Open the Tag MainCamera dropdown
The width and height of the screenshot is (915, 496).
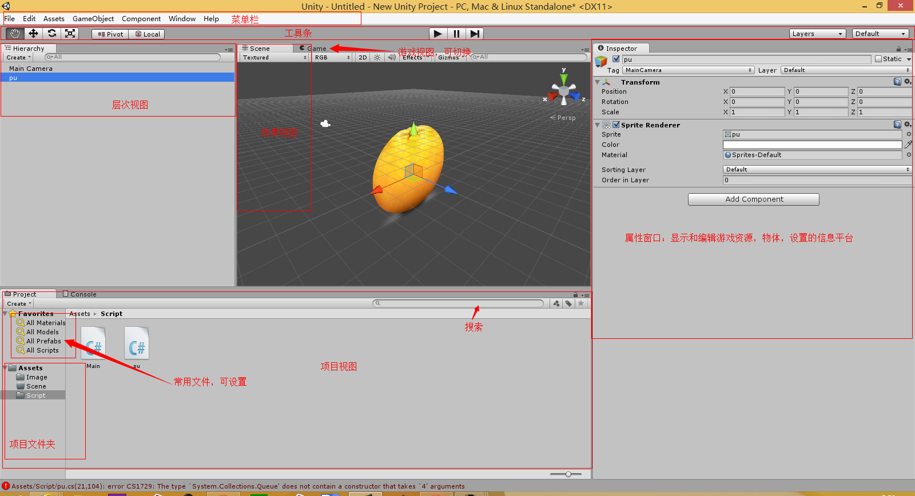[x=689, y=70]
